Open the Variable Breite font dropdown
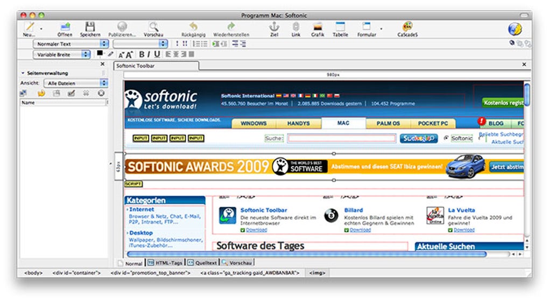549x301 pixels. click(x=61, y=54)
